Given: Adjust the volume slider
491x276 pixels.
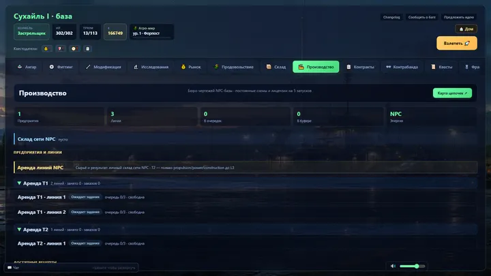Looking at the screenshot, I should 412,266.
